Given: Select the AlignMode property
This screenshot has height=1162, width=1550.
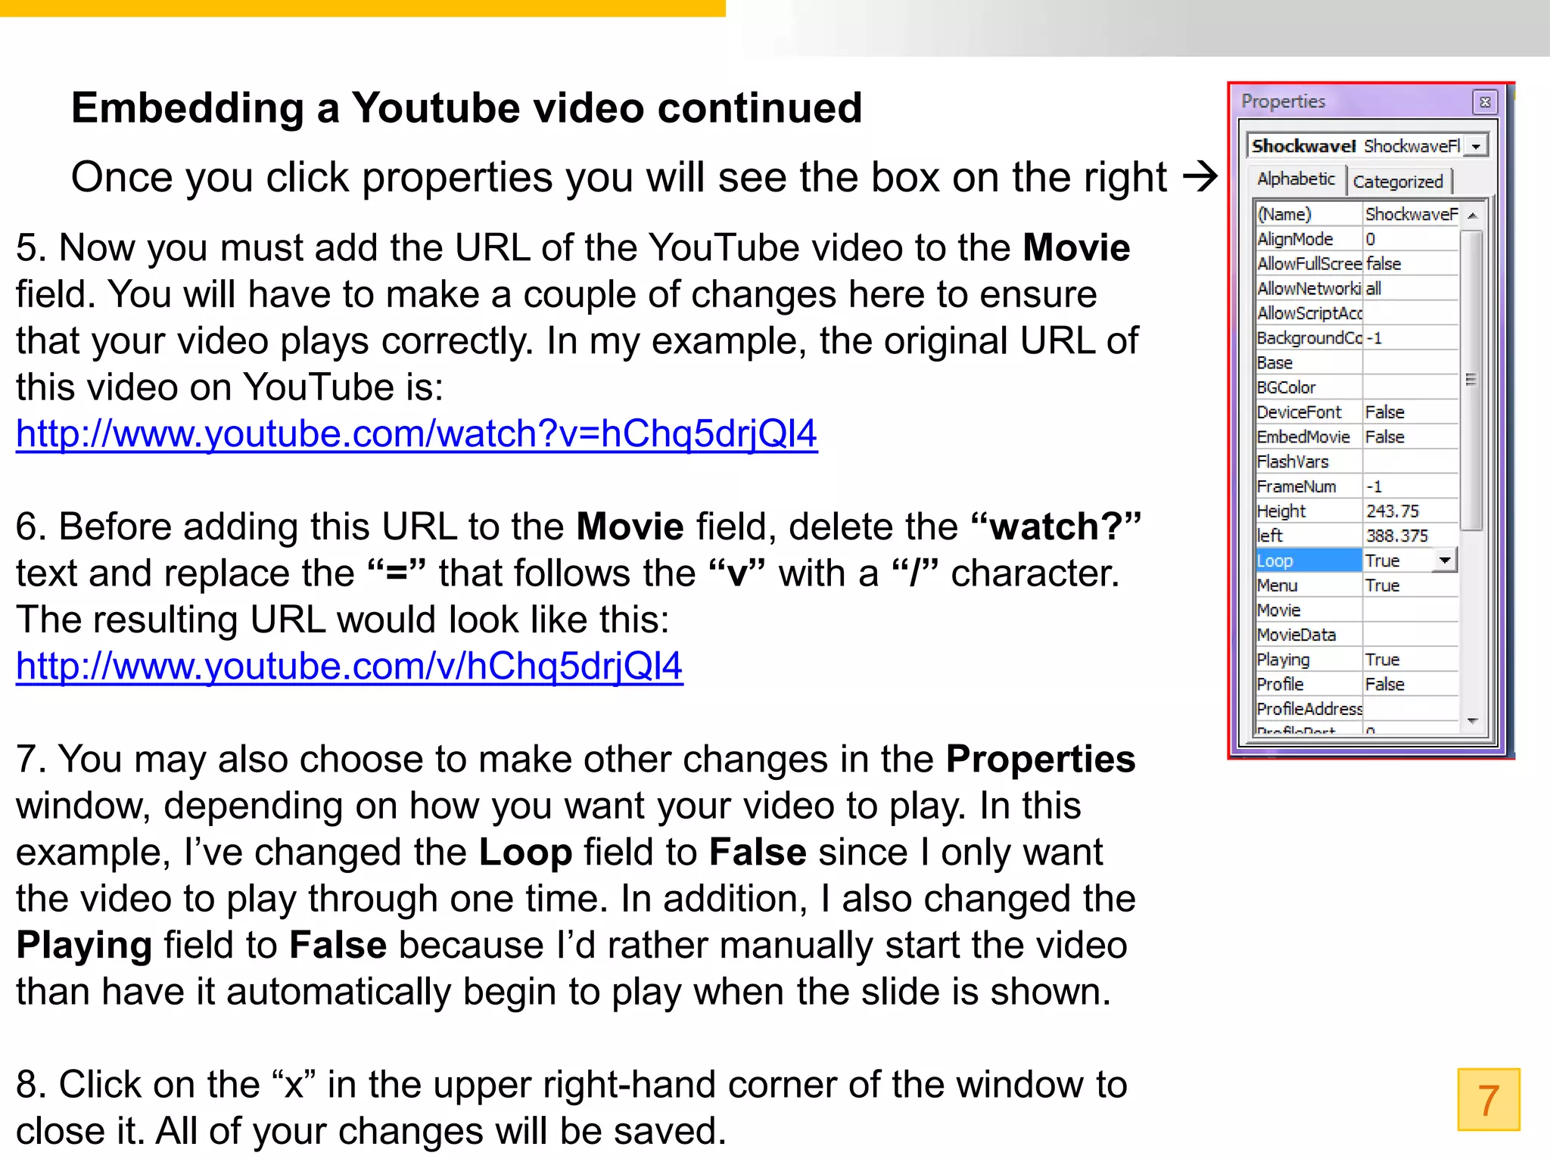Looking at the screenshot, I should pyautogui.click(x=1309, y=239).
